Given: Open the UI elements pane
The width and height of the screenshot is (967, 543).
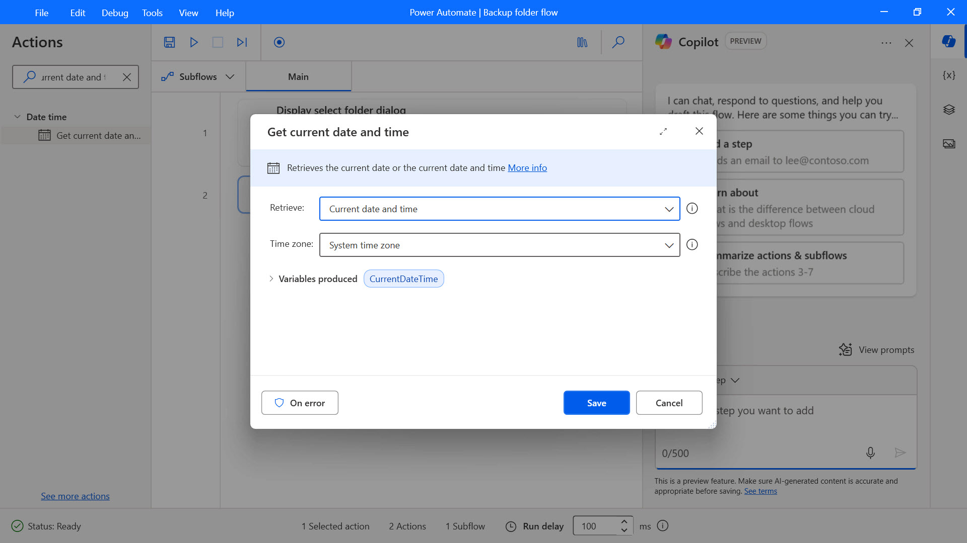Looking at the screenshot, I should (x=949, y=110).
